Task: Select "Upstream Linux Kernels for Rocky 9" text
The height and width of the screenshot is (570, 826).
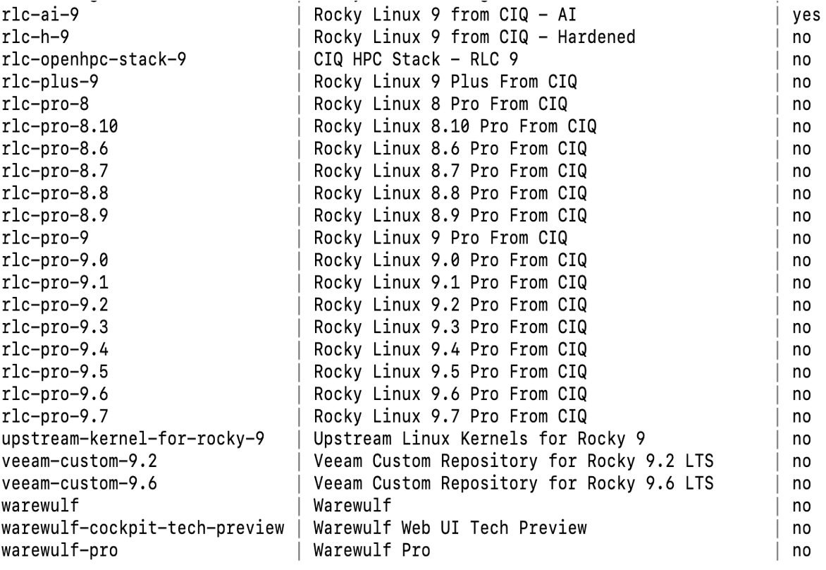Action: [x=479, y=439]
